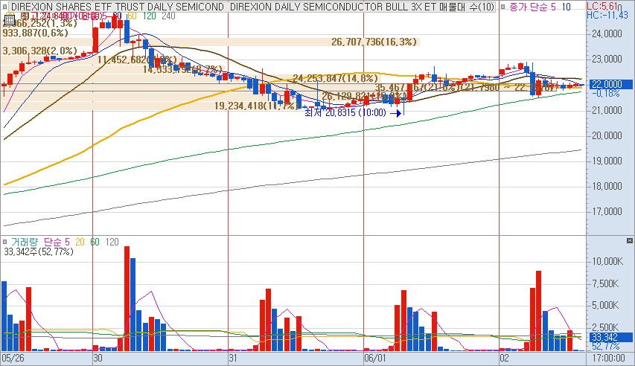Select the orange 60 period label in price legend
This screenshot has width=635, height=366.
point(132,16)
